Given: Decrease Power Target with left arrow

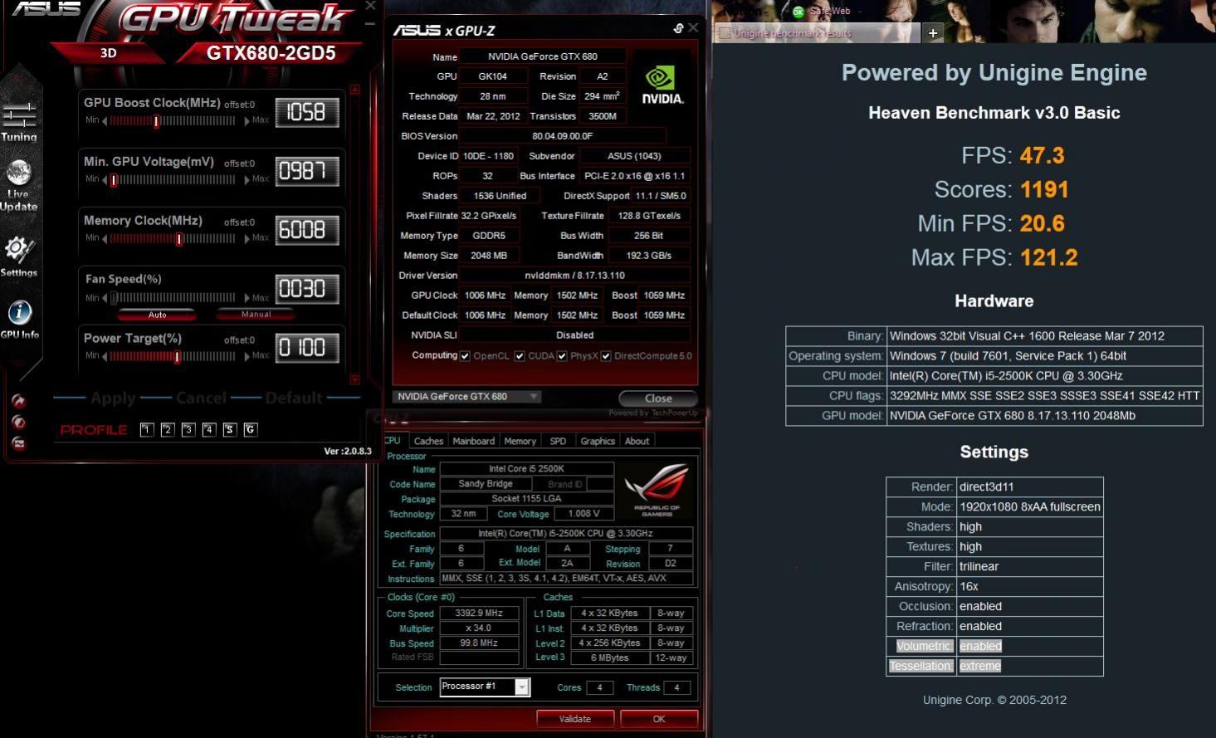Looking at the screenshot, I should pos(105,356).
